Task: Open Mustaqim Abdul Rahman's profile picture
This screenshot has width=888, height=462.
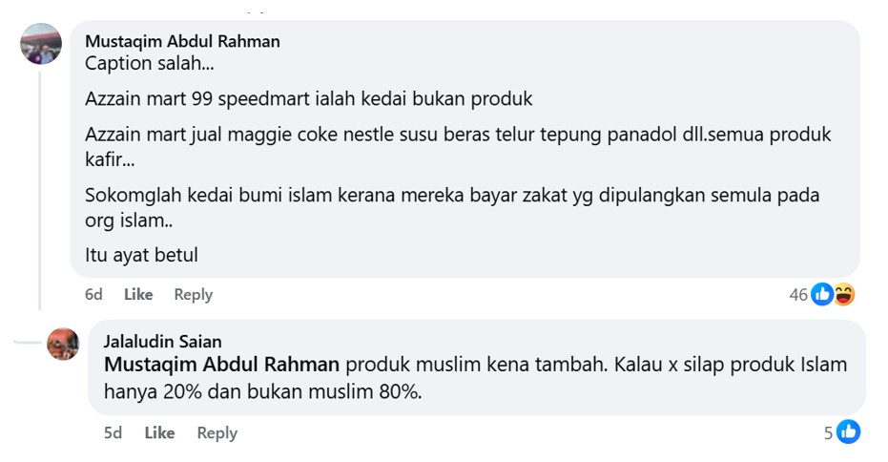Action: point(41,44)
